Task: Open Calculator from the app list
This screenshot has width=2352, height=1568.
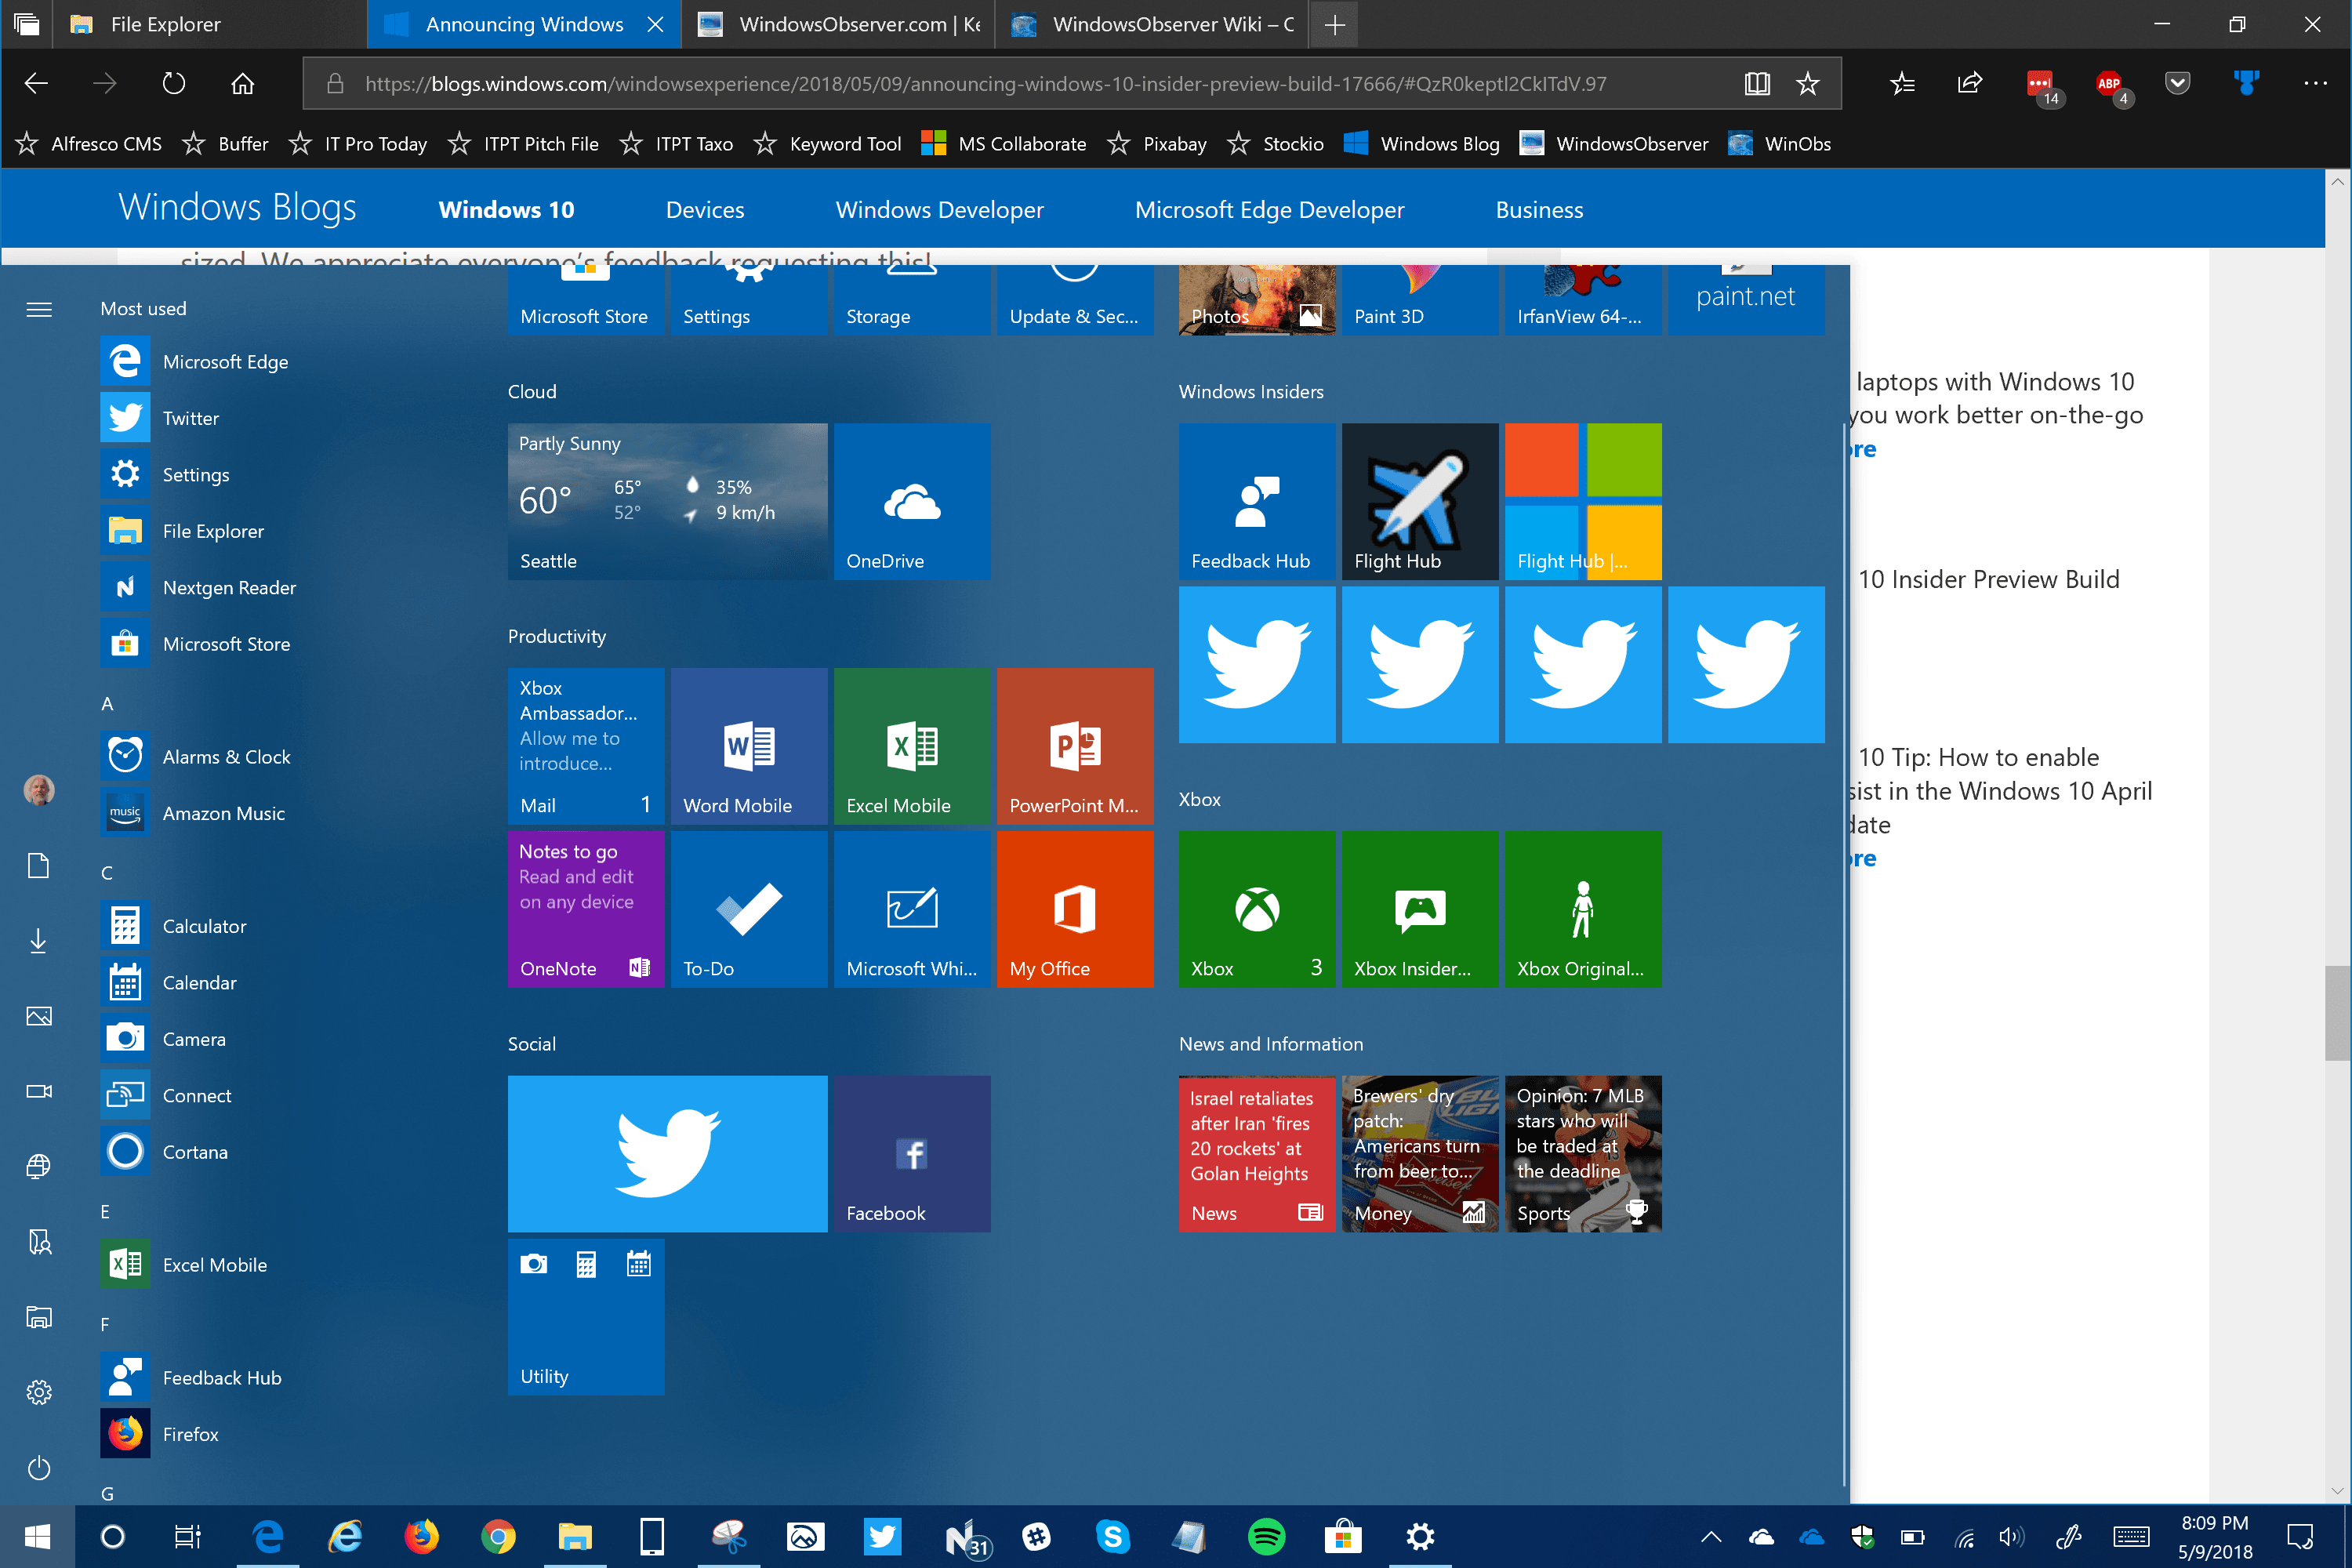Action: [x=204, y=926]
